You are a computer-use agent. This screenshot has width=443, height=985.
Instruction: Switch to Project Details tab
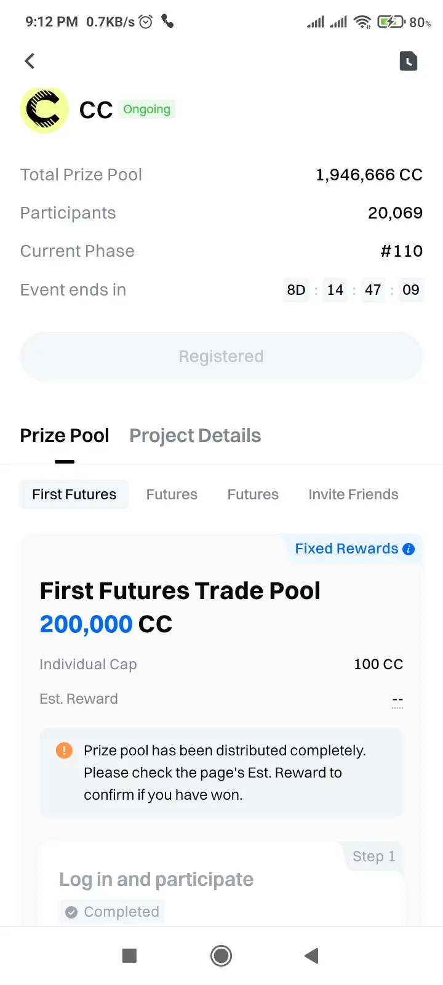tap(195, 436)
